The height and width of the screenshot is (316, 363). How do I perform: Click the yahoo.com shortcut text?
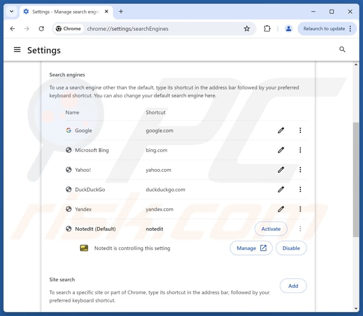[x=159, y=170]
